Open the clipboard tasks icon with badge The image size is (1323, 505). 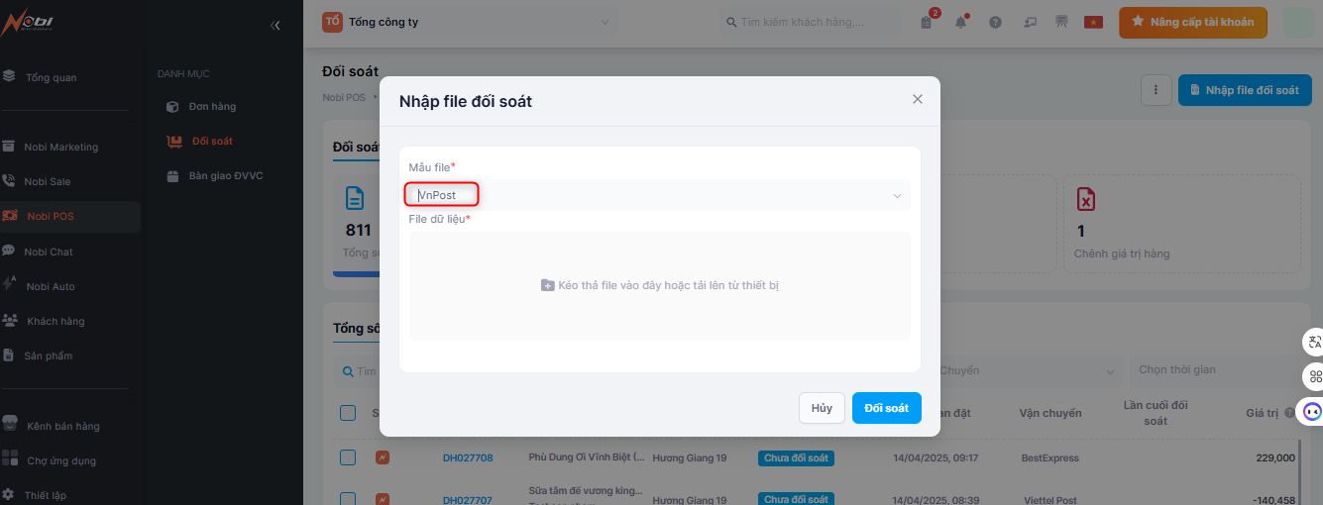[927, 22]
